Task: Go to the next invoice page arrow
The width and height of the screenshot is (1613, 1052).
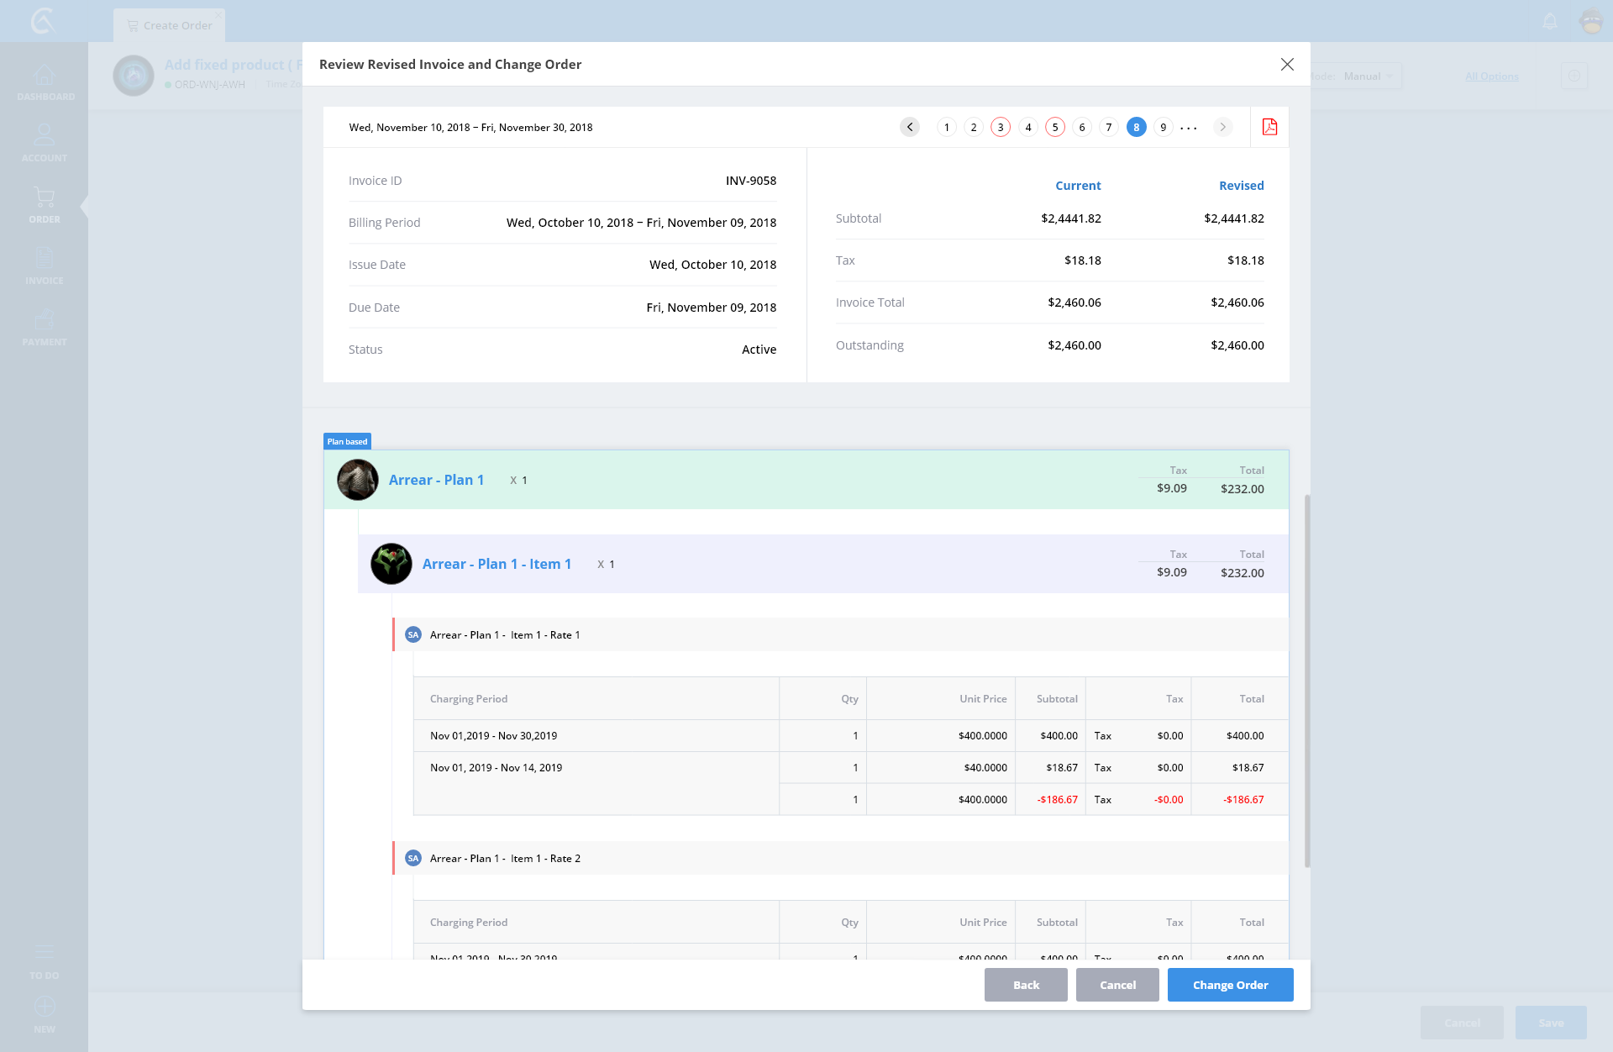Action: tap(1222, 127)
